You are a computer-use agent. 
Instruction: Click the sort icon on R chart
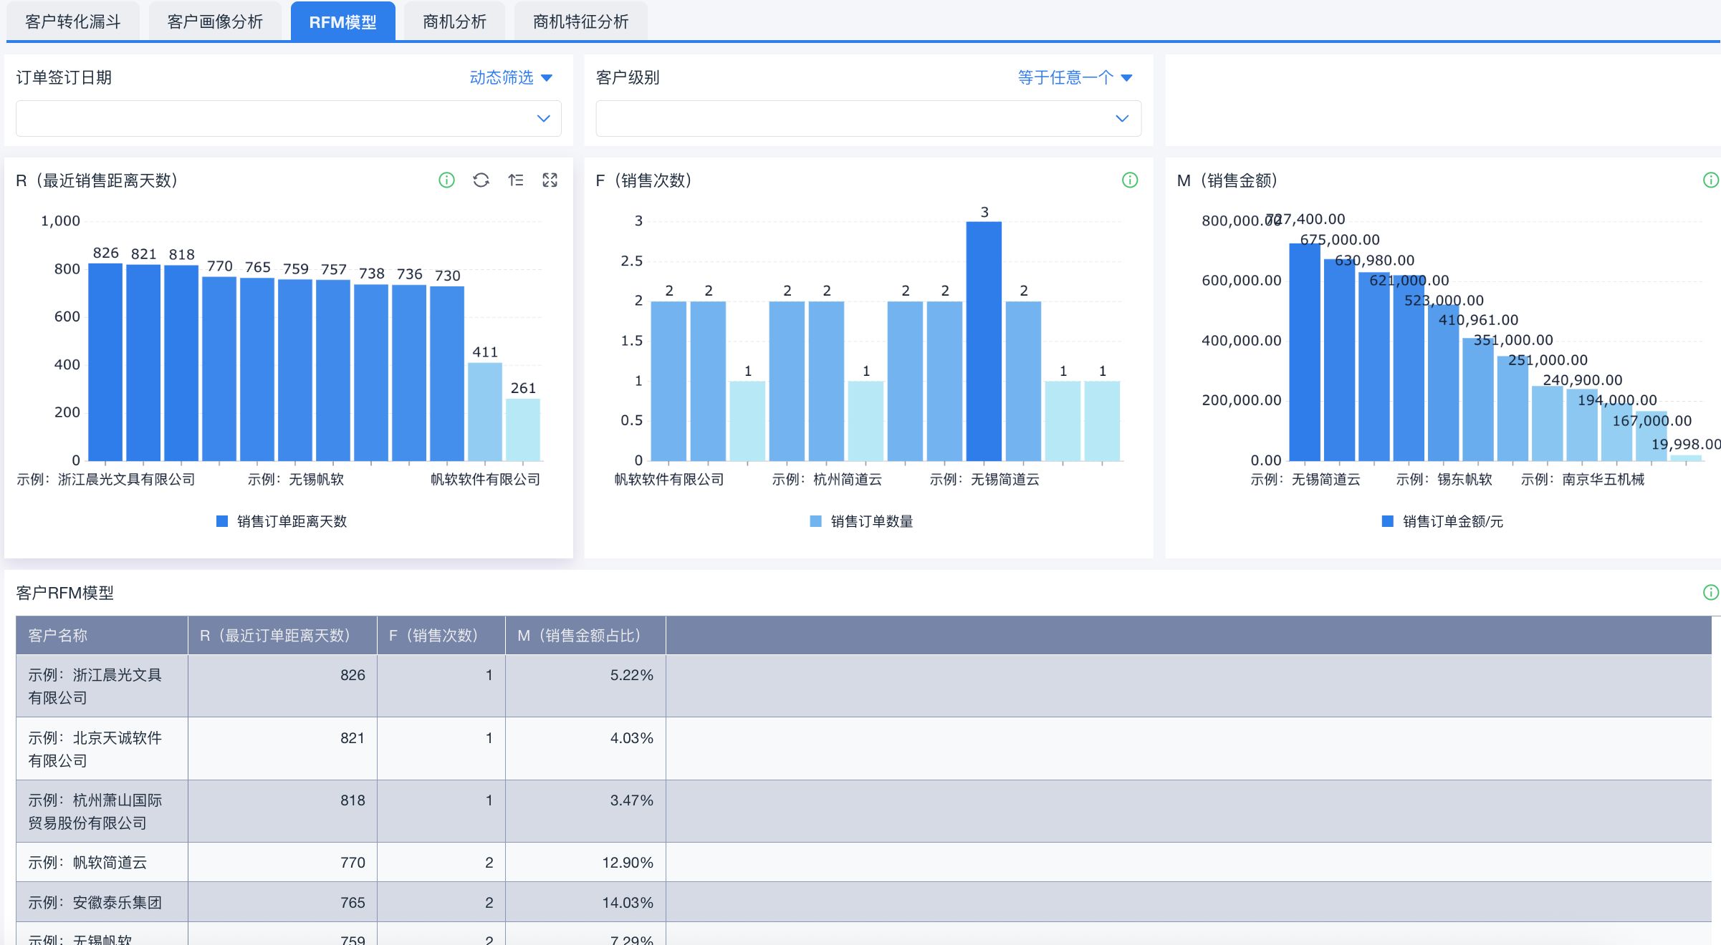(516, 180)
